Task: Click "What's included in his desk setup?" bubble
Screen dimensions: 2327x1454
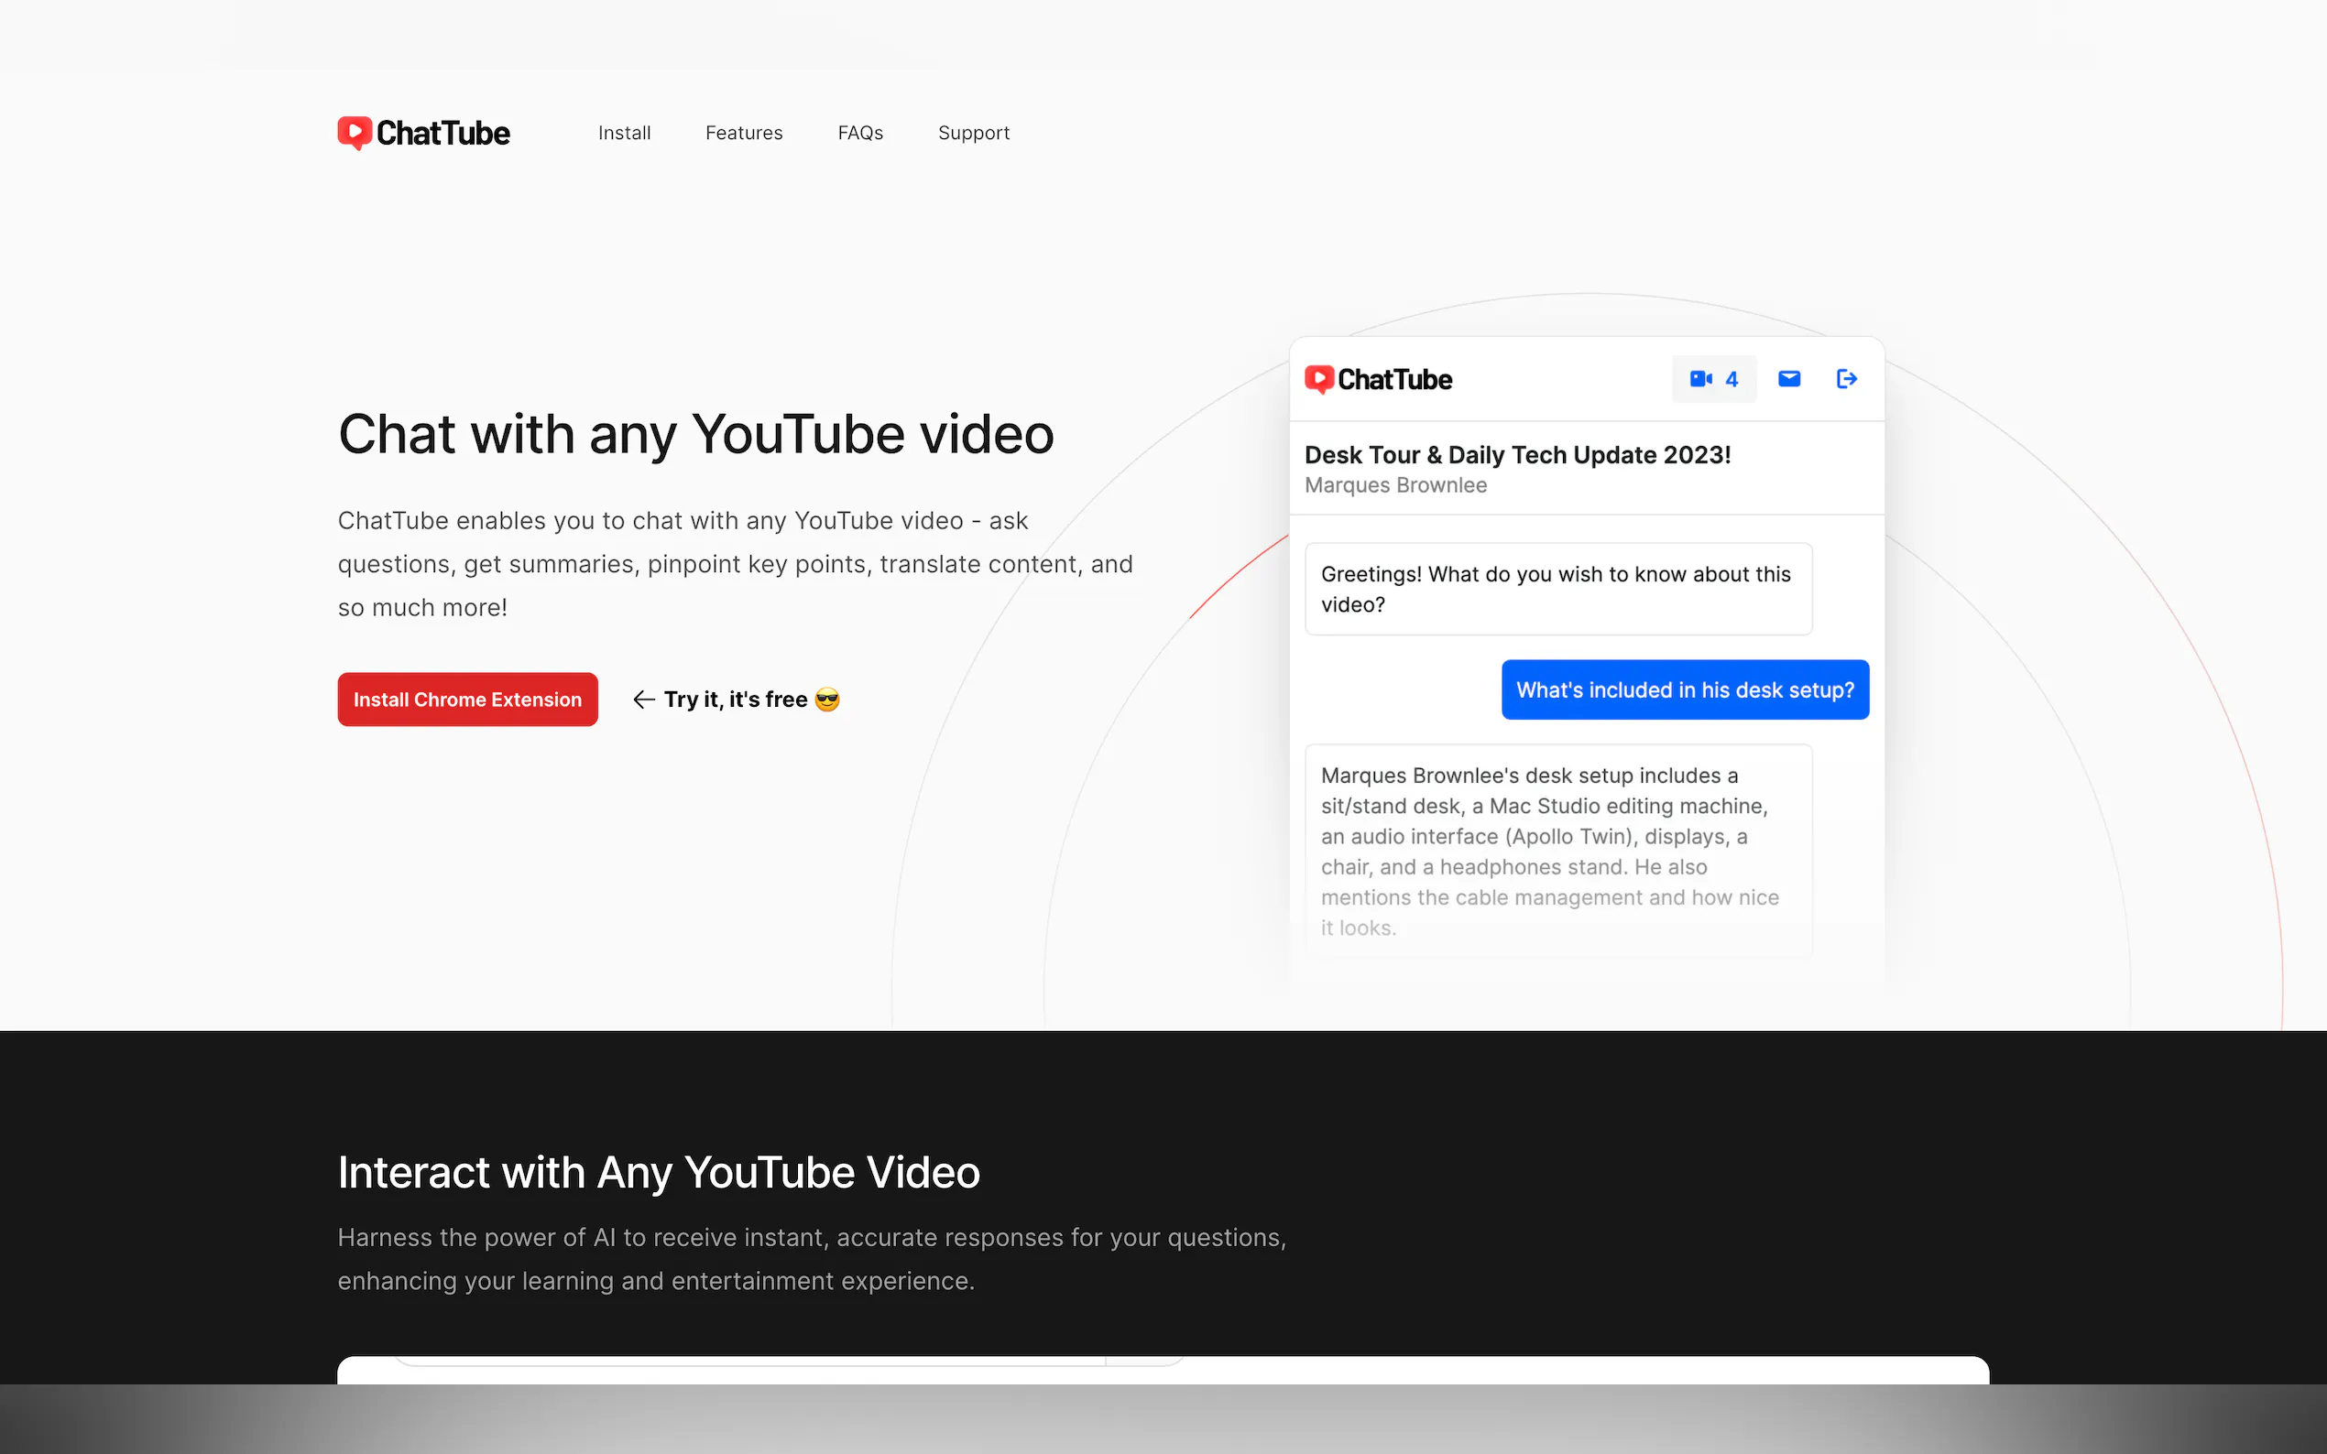Action: tap(1685, 690)
